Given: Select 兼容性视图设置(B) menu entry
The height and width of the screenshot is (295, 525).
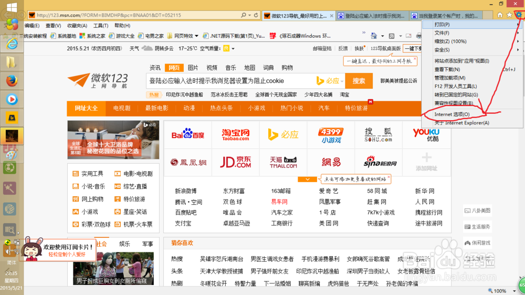Looking at the screenshot, I should point(472,103).
